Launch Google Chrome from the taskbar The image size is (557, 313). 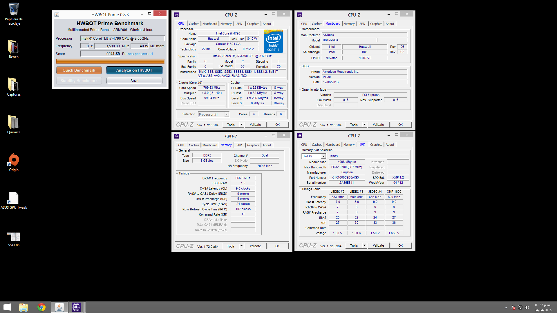(x=41, y=307)
